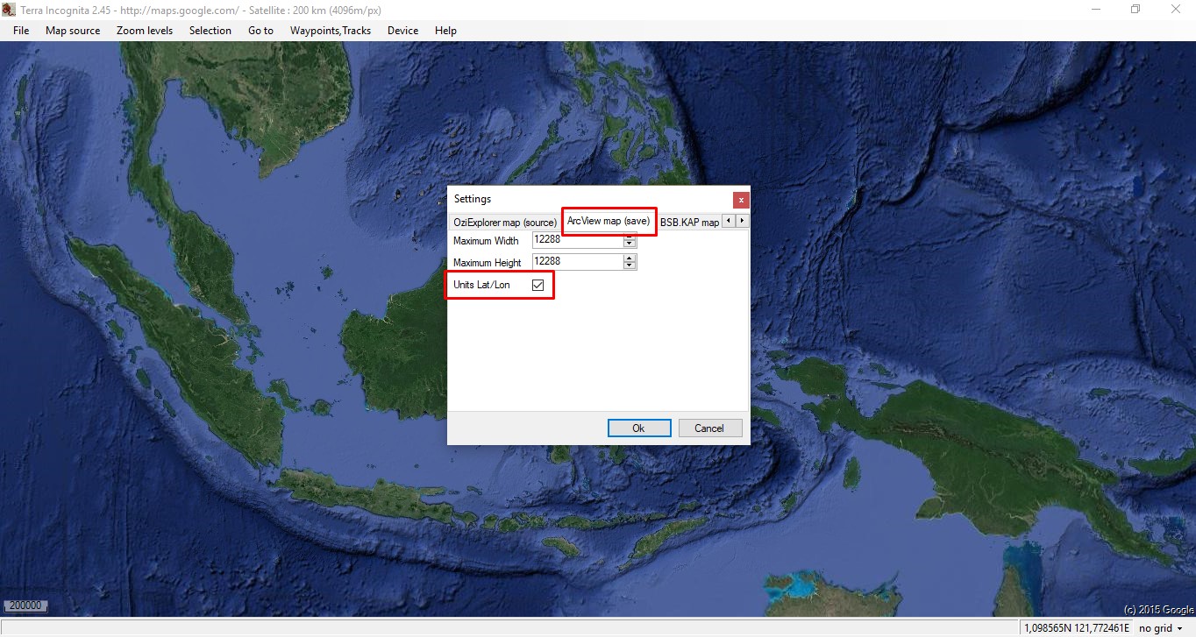Select the ArcView map (save) tab

(x=609, y=222)
